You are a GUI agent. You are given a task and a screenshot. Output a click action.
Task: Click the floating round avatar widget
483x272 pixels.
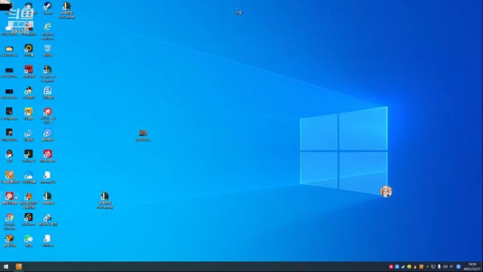tap(386, 191)
